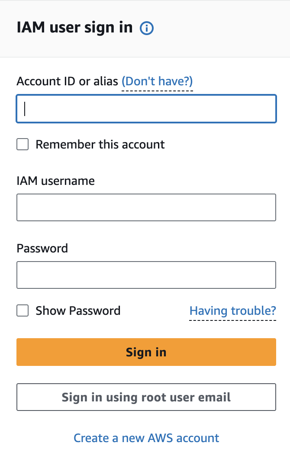
Task: Click the "IAM user sign in" heading
Action: pos(74,27)
